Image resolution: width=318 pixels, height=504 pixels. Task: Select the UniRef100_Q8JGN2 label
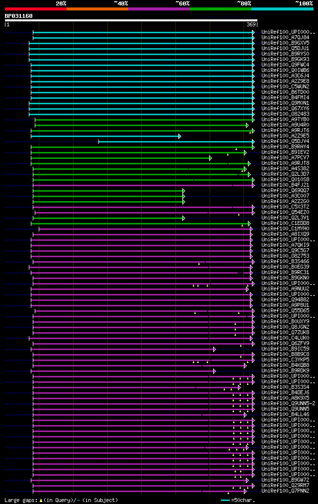pos(286,327)
